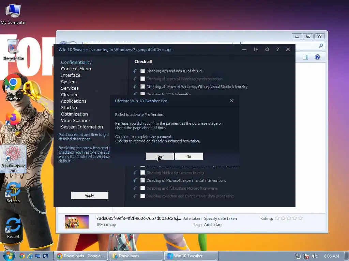Viewport: 349px width, 261px height.
Task: Click the Apply button in Win 10 Tweaker
Action: [x=90, y=195]
